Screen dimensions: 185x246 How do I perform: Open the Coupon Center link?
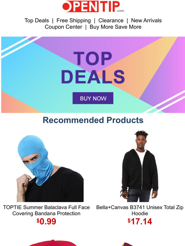point(63,27)
